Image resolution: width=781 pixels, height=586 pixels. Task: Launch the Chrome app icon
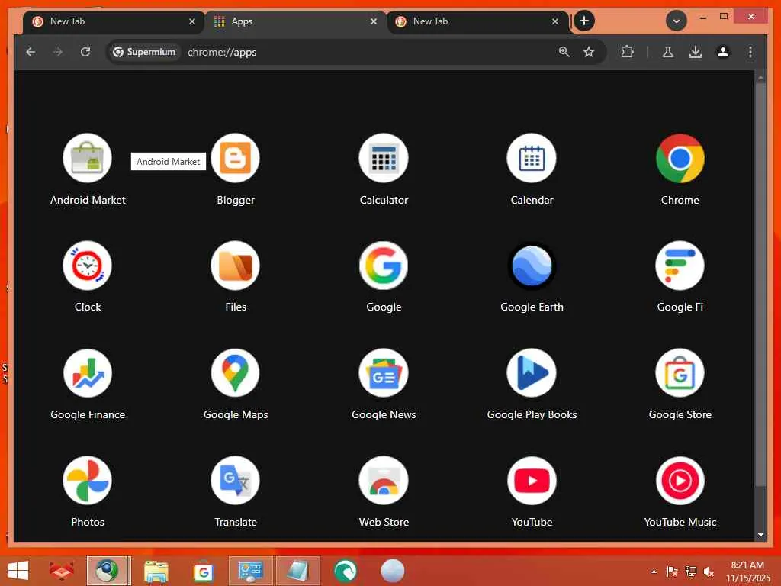pyautogui.click(x=680, y=158)
